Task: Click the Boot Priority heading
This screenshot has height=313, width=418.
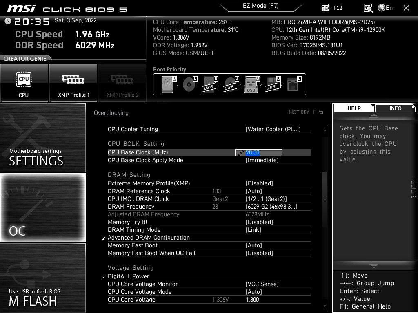Action: pyautogui.click(x=169, y=69)
